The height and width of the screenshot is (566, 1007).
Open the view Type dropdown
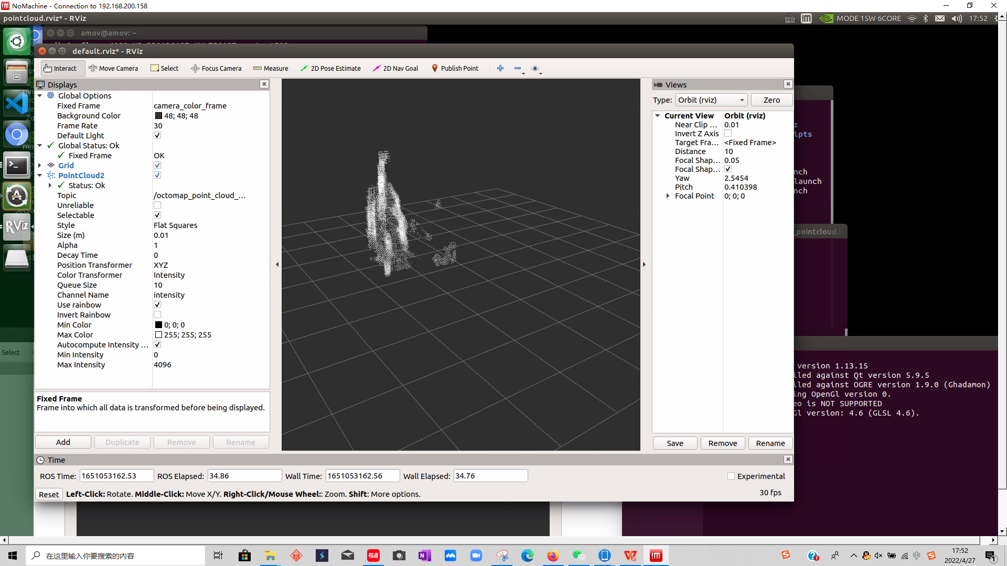(x=711, y=100)
